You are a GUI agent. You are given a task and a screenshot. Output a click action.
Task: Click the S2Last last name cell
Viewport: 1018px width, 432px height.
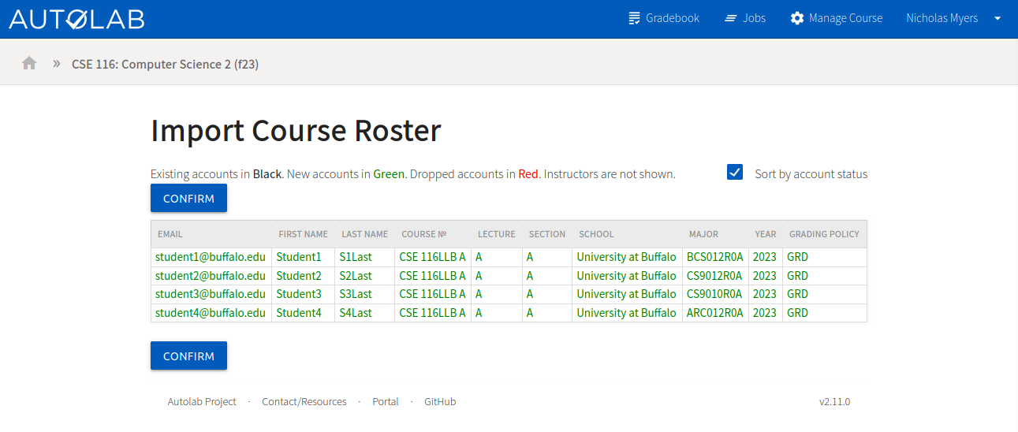[365, 276]
